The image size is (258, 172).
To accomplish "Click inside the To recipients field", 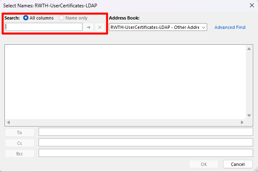I will coord(145,132).
